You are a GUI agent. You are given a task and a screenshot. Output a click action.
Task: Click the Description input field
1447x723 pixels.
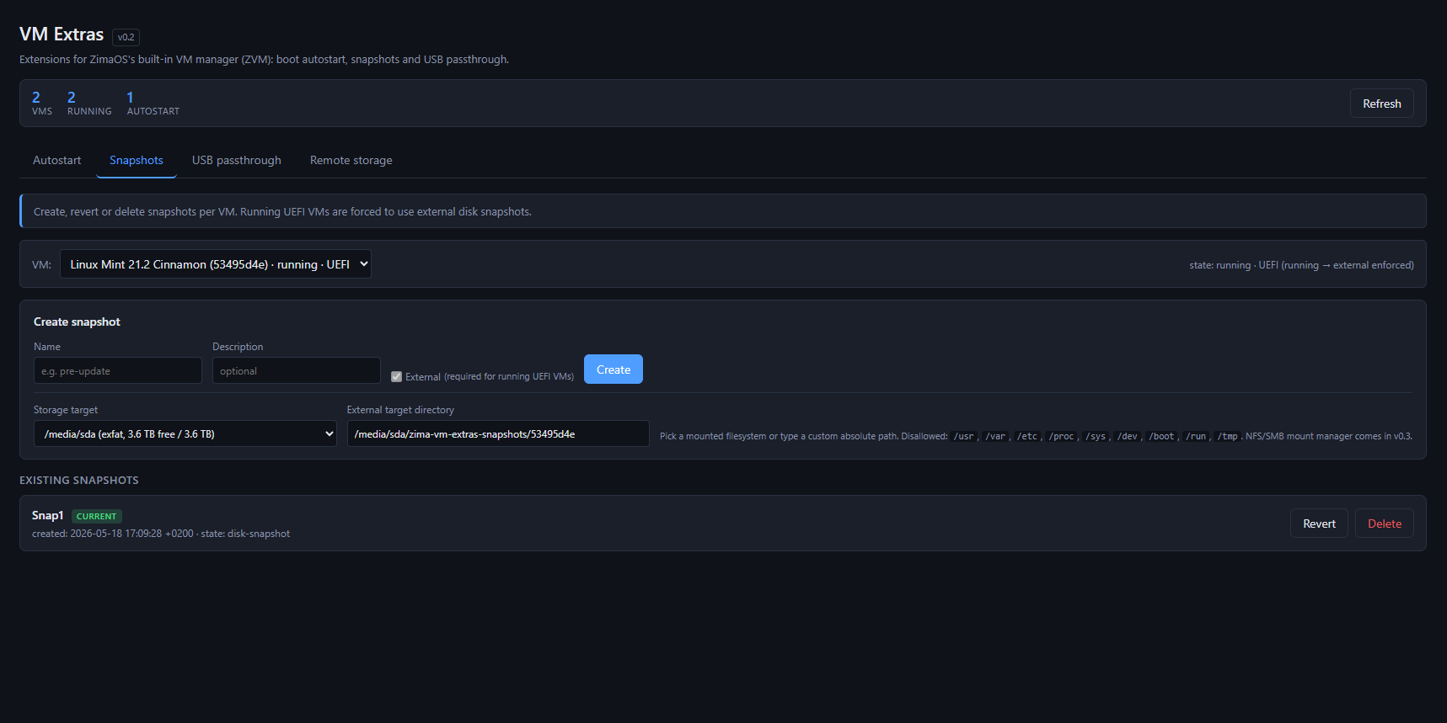[x=297, y=371]
